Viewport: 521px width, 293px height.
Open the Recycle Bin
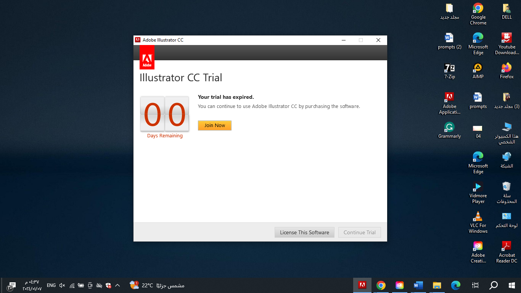point(506,187)
